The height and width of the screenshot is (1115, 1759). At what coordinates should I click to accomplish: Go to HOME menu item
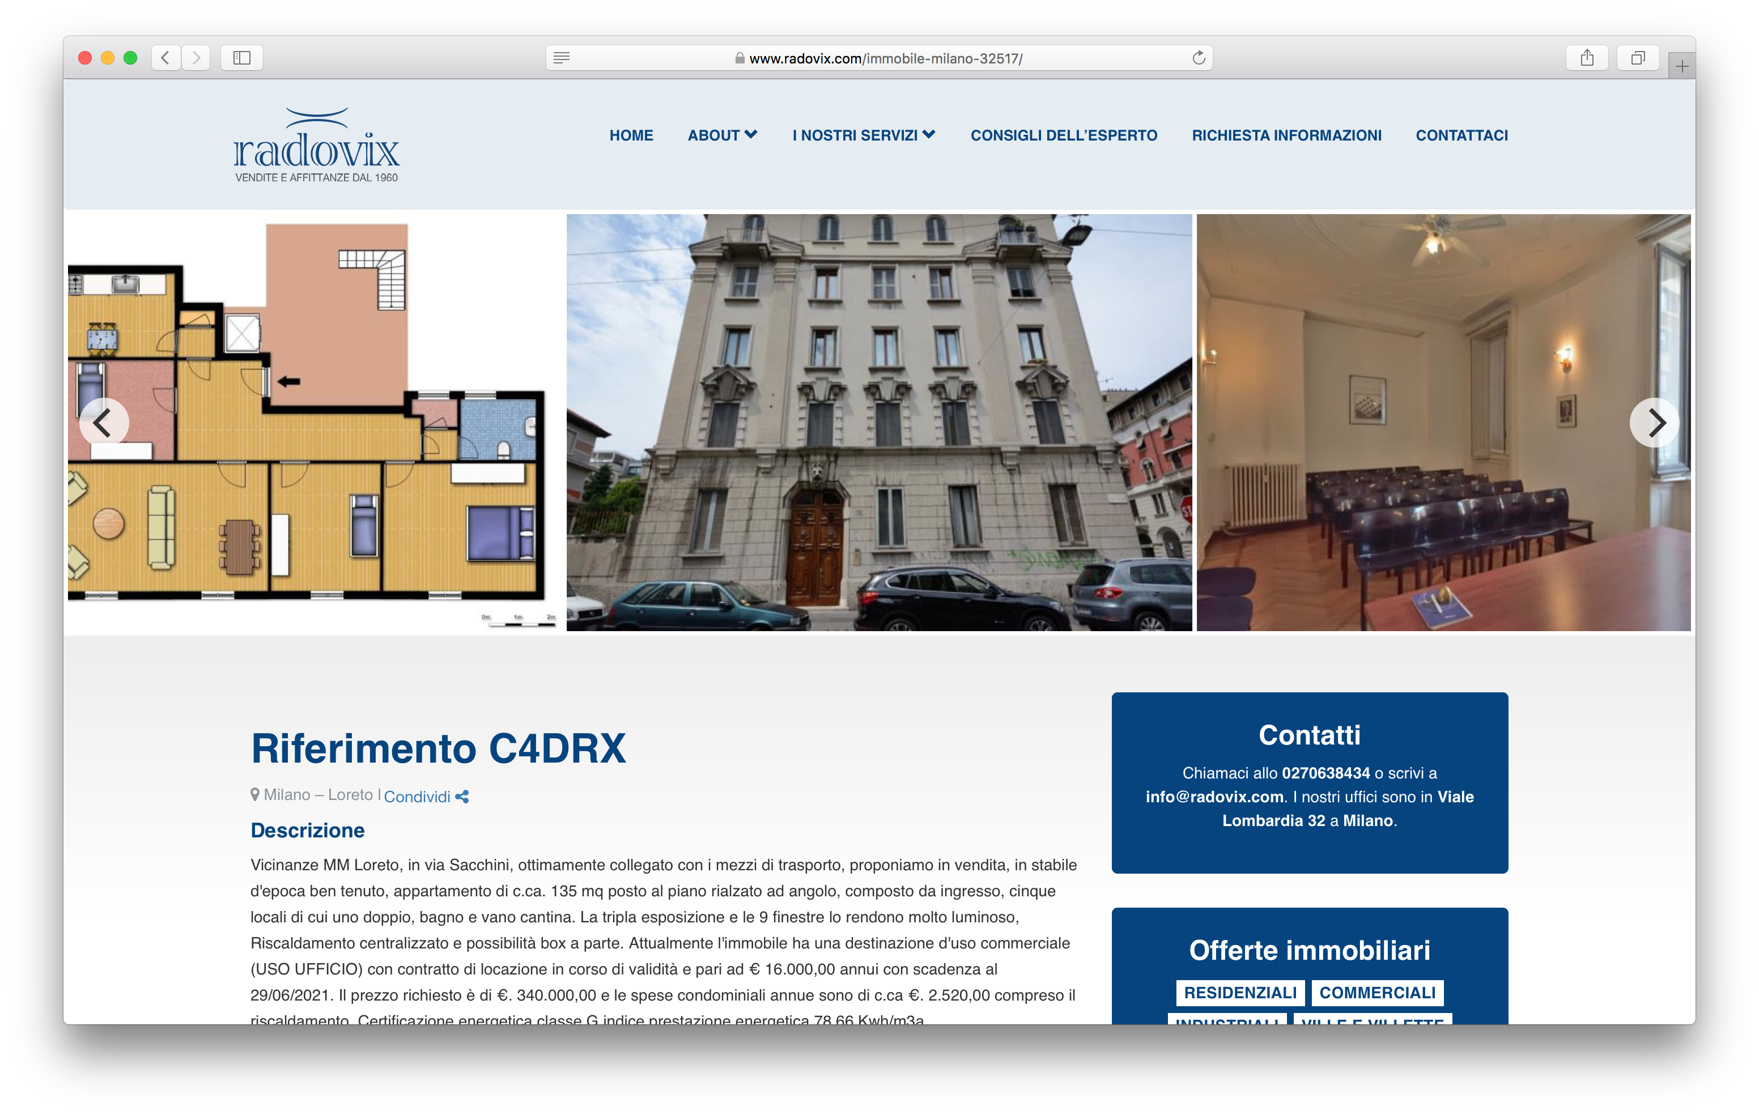tap(631, 135)
